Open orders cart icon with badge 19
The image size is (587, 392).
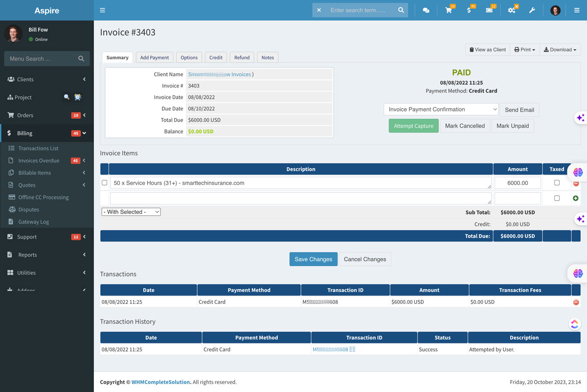point(449,10)
